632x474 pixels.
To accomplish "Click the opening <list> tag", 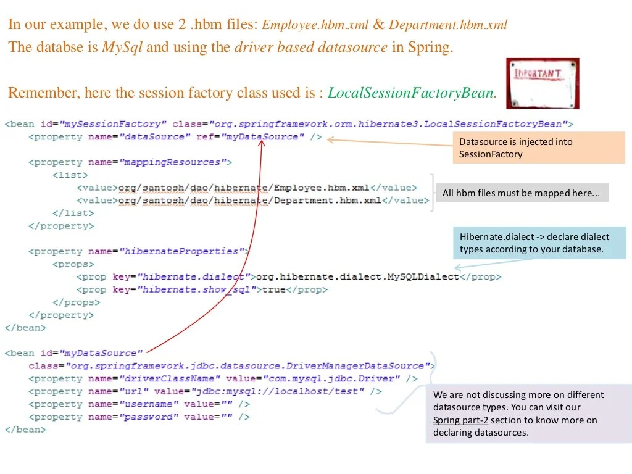I will pos(70,175).
